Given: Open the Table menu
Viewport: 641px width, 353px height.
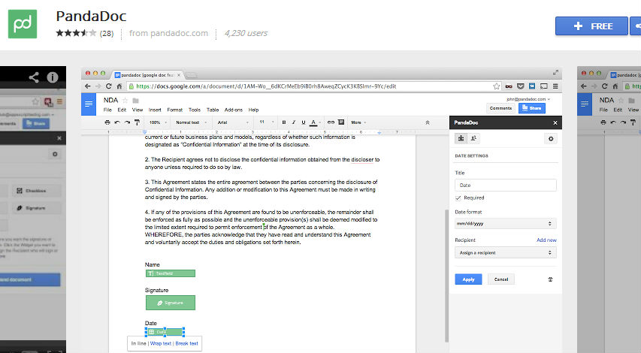Looking at the screenshot, I should pyautogui.click(x=213, y=110).
